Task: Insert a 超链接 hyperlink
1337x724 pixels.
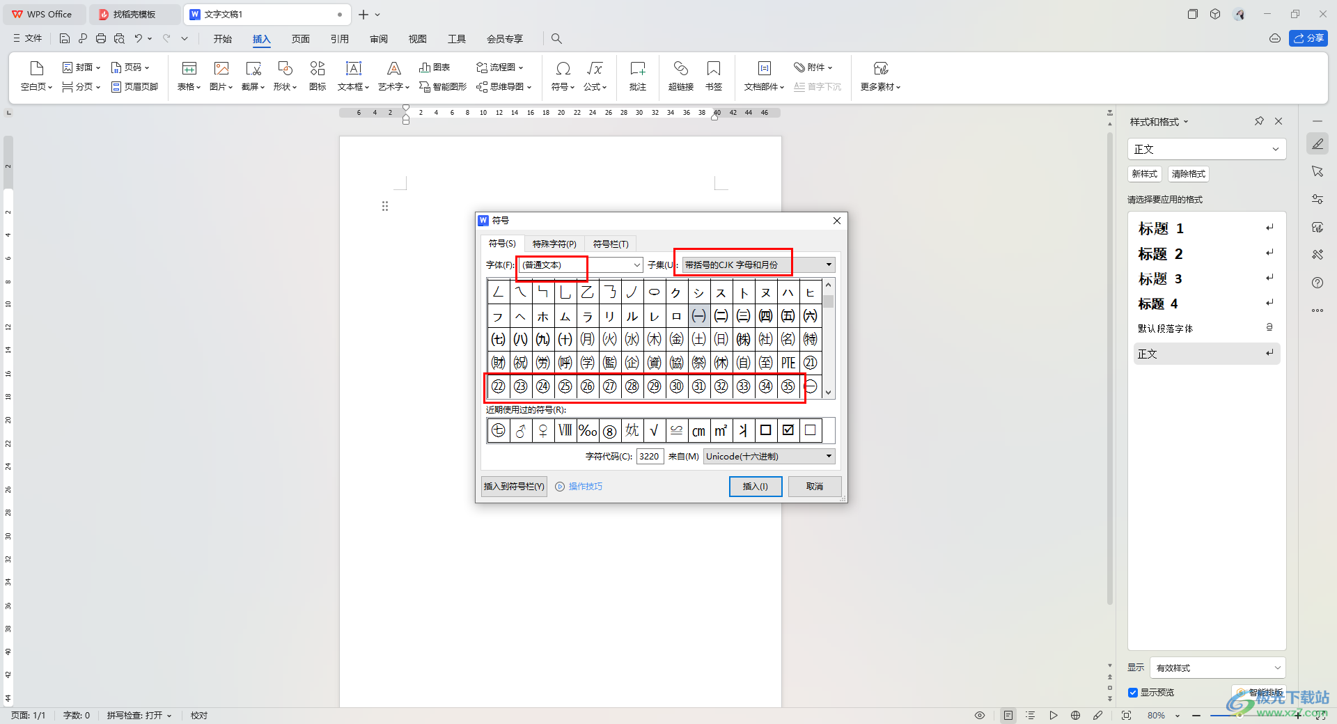Action: [681, 76]
